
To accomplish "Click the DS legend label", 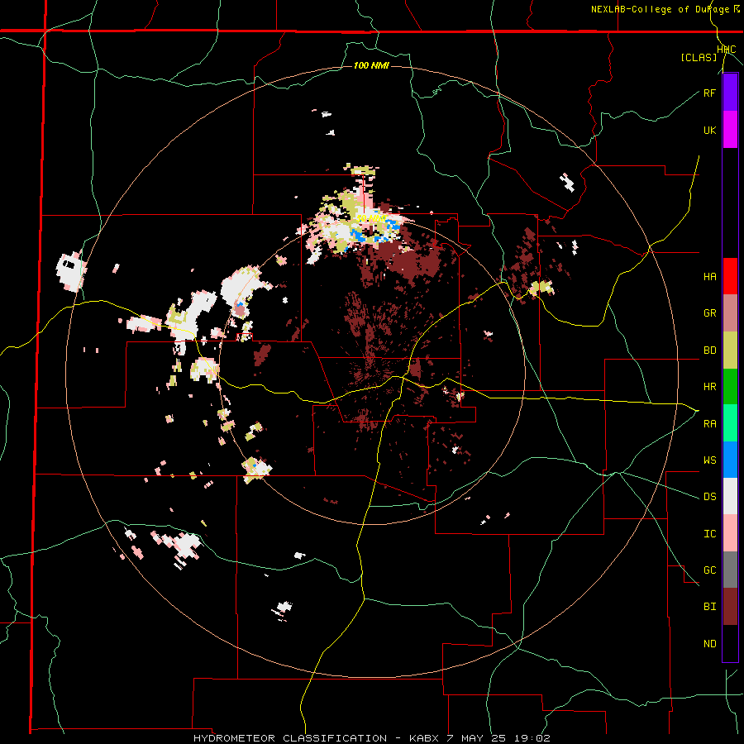I will tap(709, 497).
